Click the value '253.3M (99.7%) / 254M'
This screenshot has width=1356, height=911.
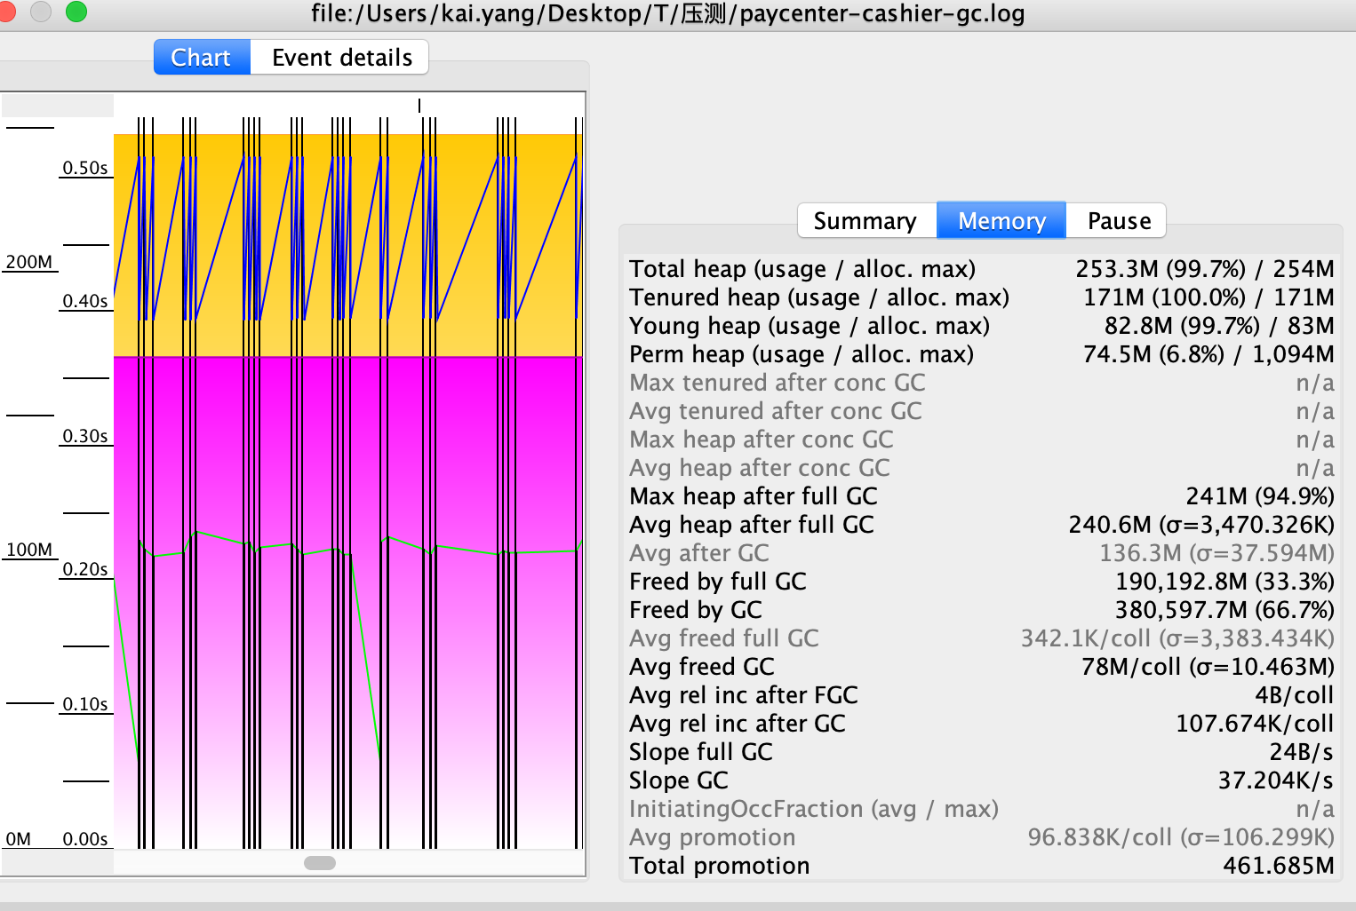click(x=1205, y=269)
